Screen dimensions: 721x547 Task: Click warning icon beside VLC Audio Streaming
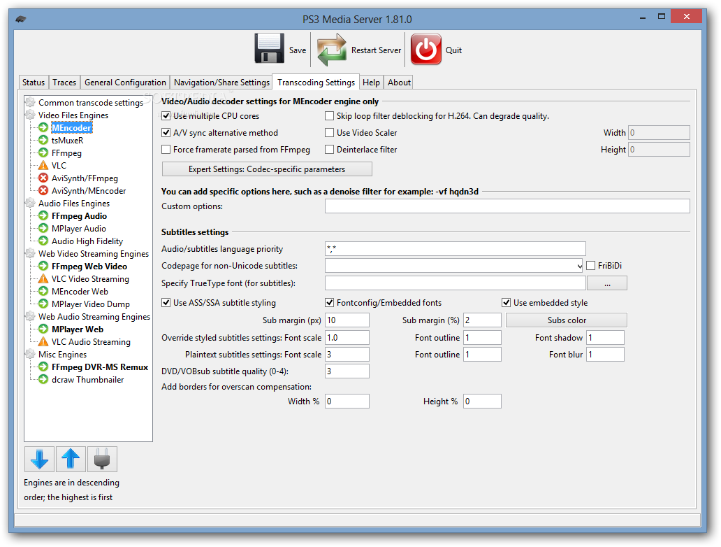(x=43, y=341)
